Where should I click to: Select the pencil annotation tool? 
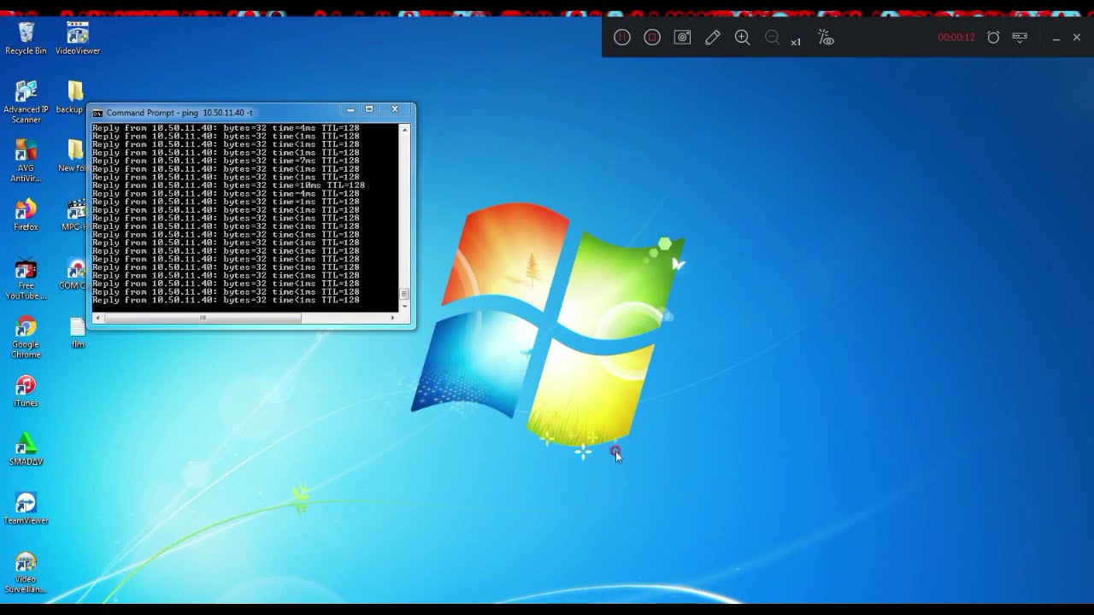[712, 38]
